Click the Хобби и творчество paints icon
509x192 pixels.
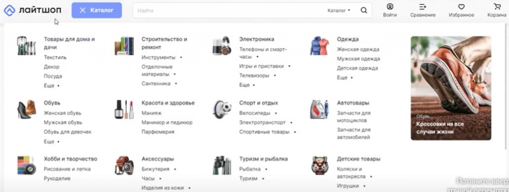click(26, 165)
